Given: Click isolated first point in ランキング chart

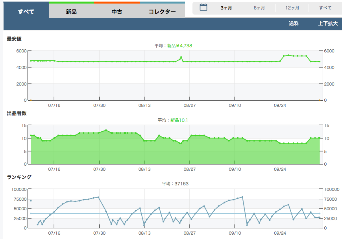Looking at the screenshot, I should tap(31, 201).
